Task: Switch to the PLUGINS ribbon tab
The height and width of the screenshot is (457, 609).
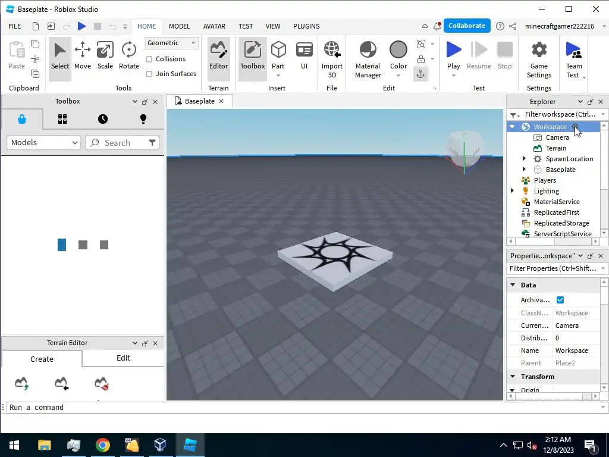Action: point(306,26)
